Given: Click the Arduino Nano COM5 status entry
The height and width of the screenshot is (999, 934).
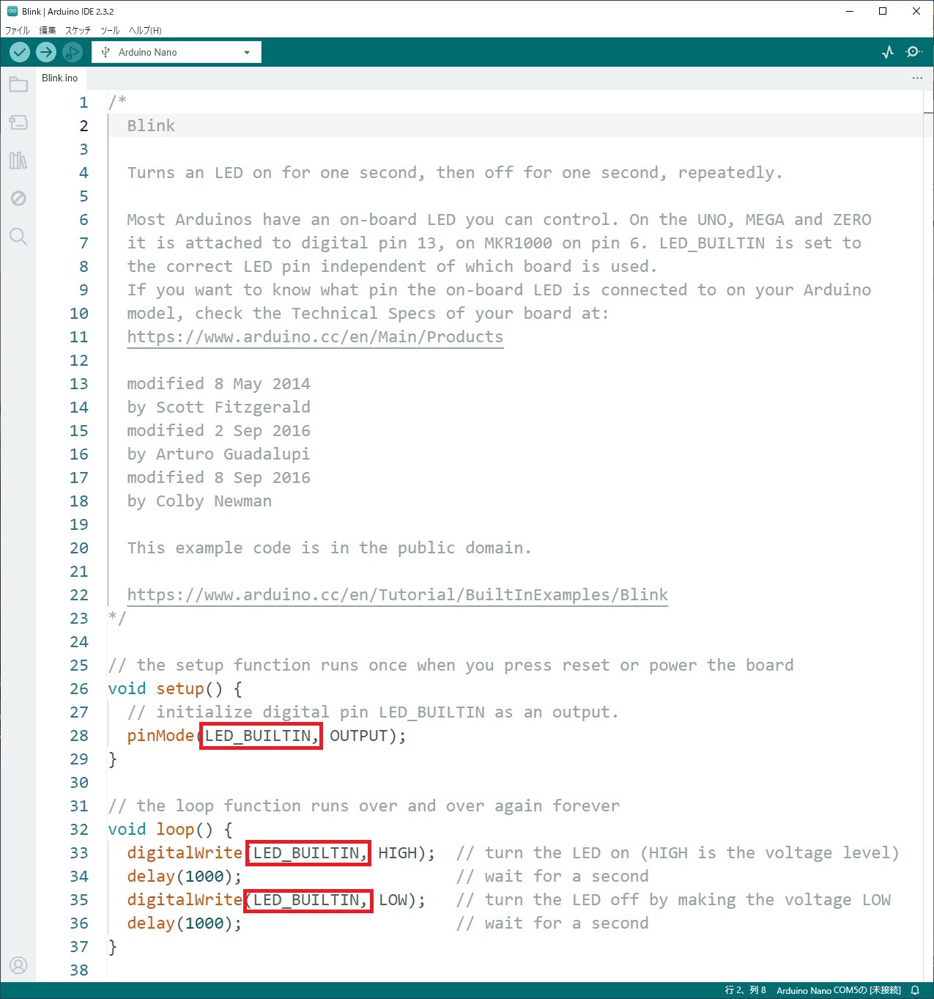Looking at the screenshot, I should [x=839, y=990].
